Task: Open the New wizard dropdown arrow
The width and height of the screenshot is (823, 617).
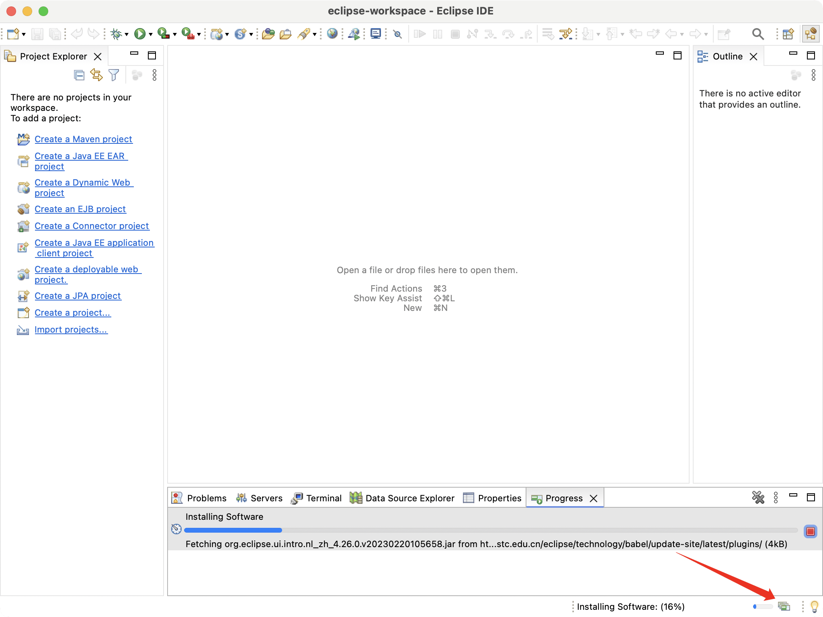Action: tap(24, 35)
